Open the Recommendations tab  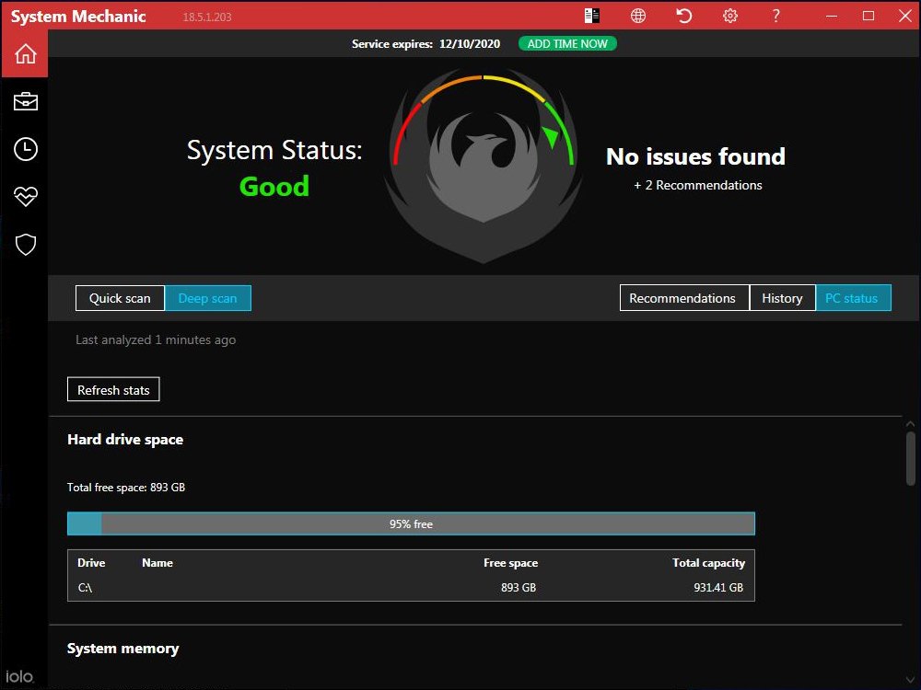point(683,297)
